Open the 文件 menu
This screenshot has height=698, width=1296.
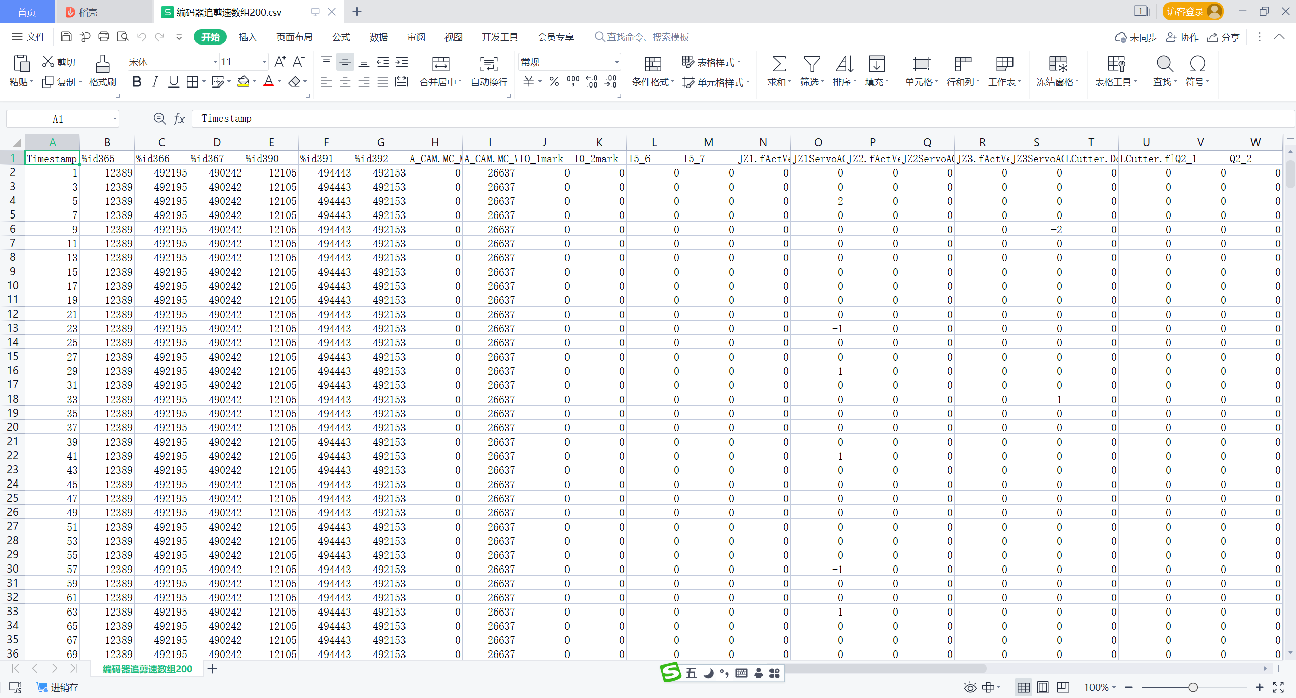[x=28, y=37]
